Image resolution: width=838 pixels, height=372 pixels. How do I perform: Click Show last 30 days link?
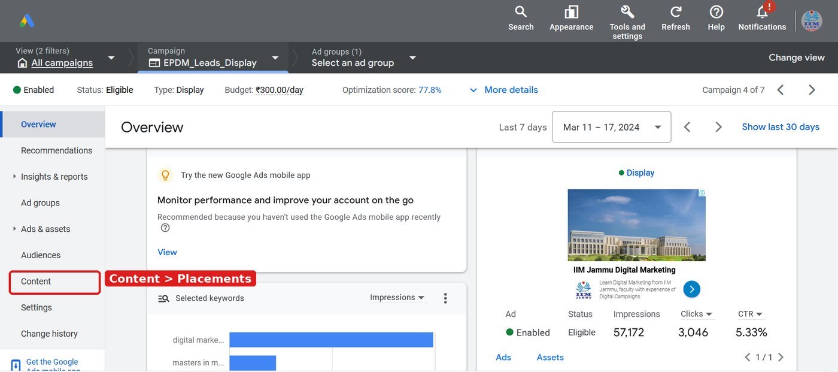[781, 127]
